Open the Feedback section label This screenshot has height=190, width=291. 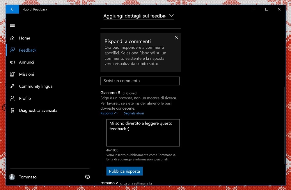tap(28, 50)
